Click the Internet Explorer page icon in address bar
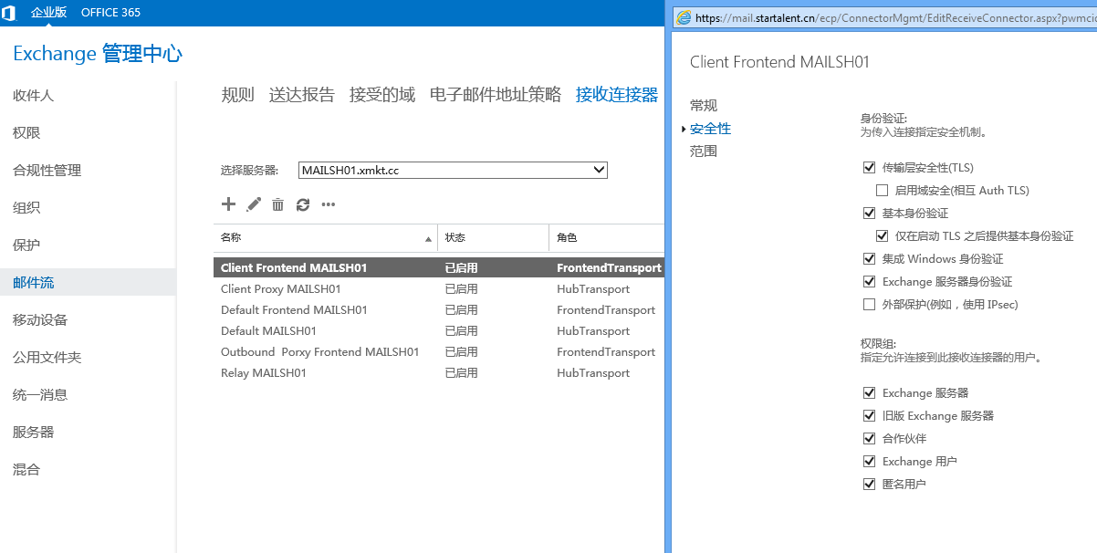The image size is (1097, 553). (x=684, y=17)
